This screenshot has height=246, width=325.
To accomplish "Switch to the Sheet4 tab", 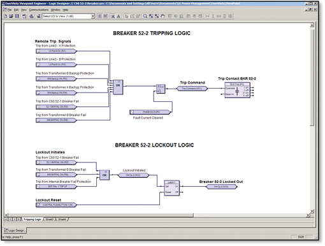I will 62,219.
